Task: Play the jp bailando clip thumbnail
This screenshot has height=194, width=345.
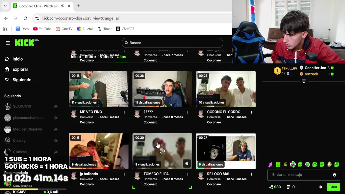Action: [x=98, y=151]
